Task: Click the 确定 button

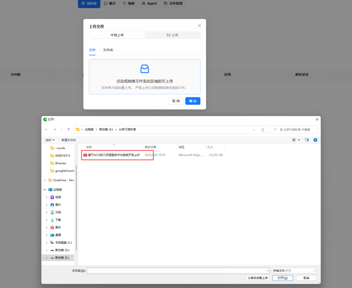Action: pos(192,101)
